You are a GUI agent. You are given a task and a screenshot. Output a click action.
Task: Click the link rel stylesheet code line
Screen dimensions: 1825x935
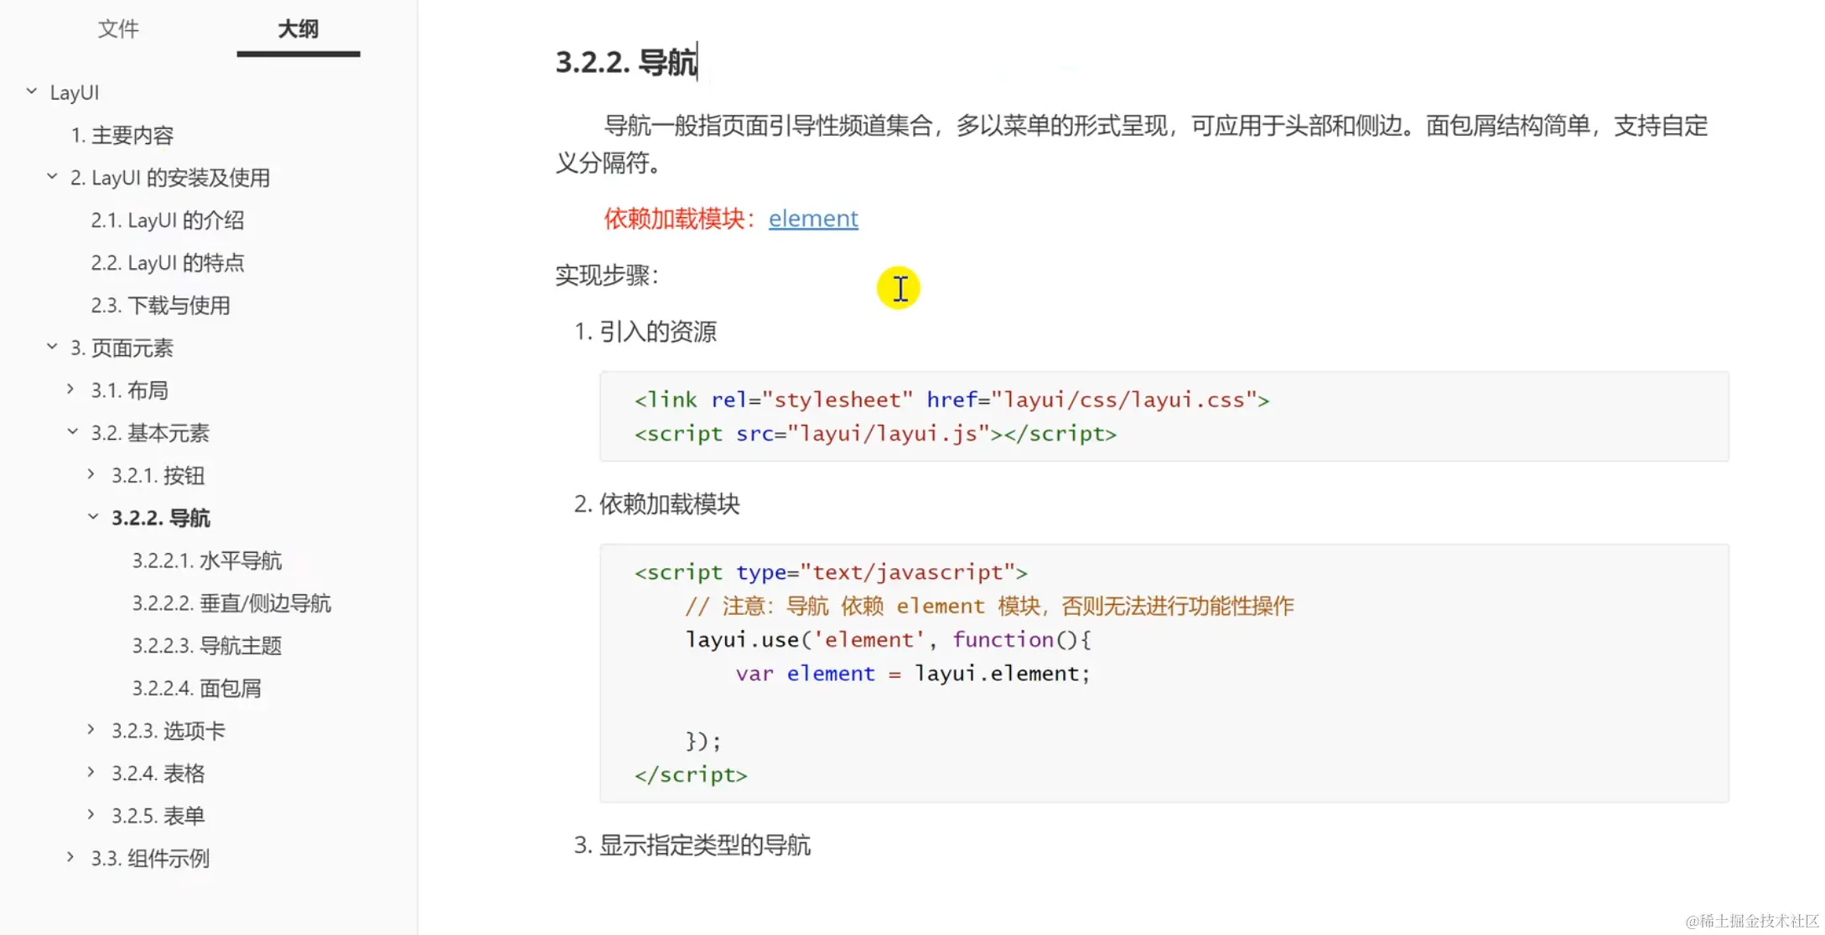pos(951,400)
